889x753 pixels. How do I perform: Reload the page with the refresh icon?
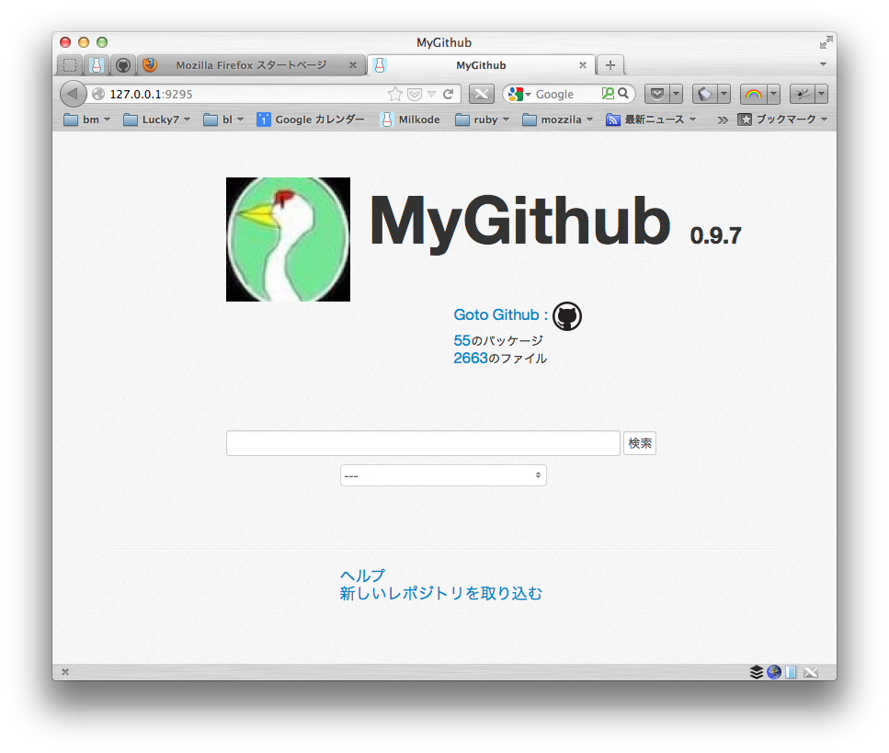click(x=448, y=94)
